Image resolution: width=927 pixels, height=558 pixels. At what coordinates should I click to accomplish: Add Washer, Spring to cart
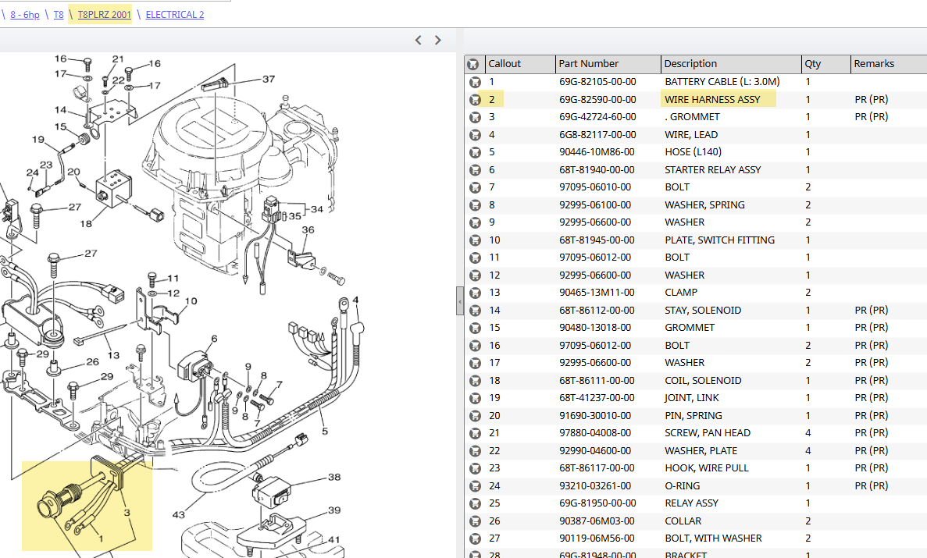pos(475,205)
